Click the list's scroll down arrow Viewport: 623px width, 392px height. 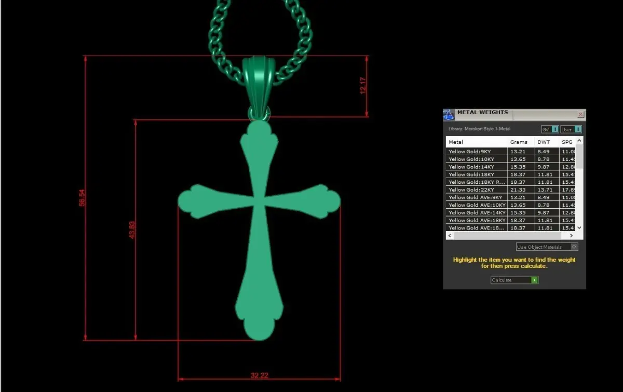coord(580,227)
